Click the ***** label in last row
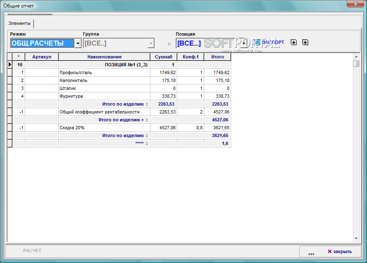367x263 pixels. [x=140, y=143]
